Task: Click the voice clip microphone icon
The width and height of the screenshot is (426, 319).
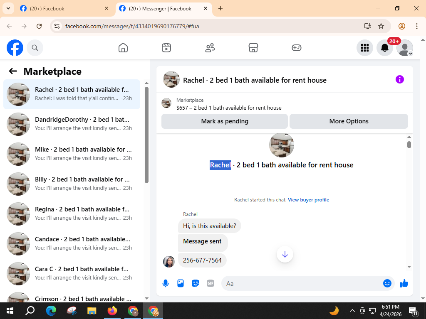Action: tap(166, 283)
